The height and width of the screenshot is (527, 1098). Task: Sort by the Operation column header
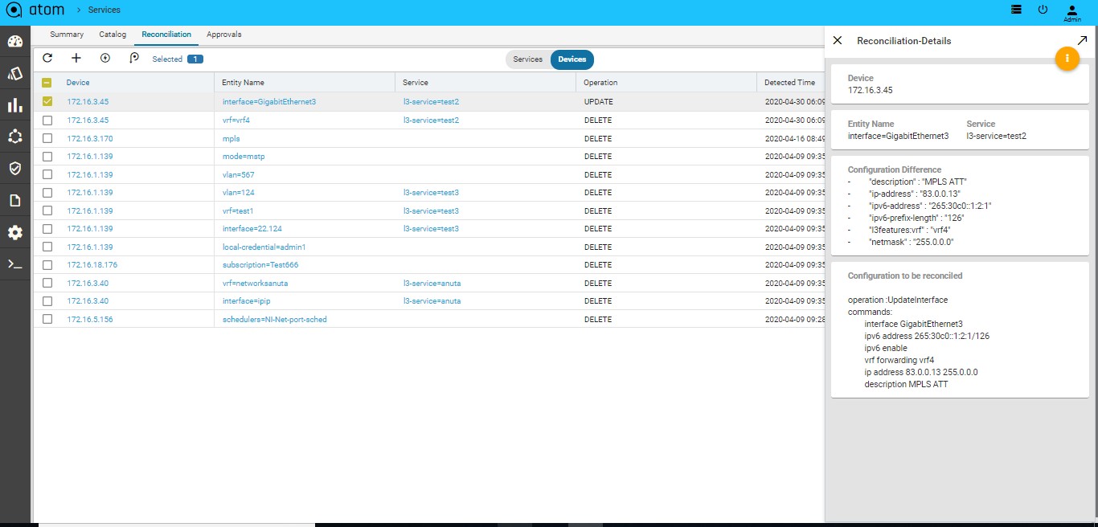(x=600, y=83)
